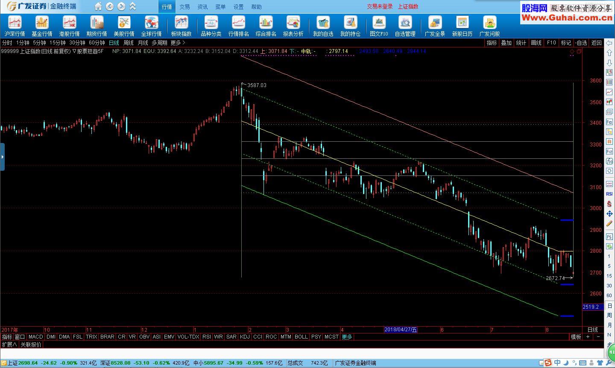Select the pencil drawing tool in sidebar
The width and height of the screenshot is (615, 368).
(x=609, y=224)
